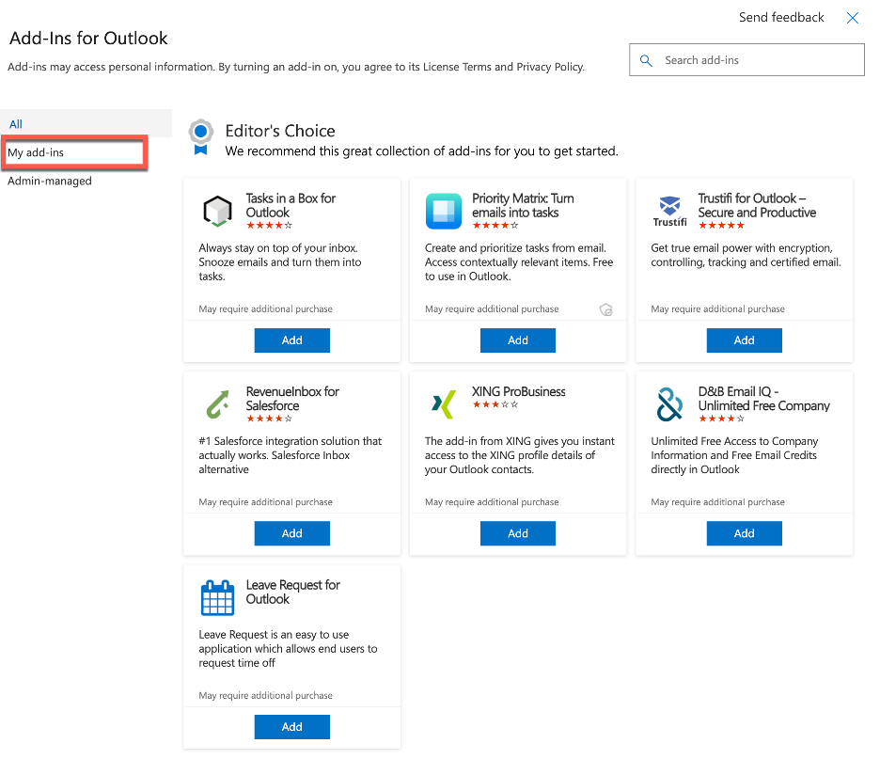880x775 pixels.
Task: Click "Create and prioritize tasks from email" description
Action: 519,262
